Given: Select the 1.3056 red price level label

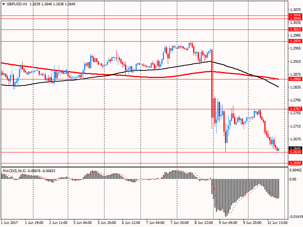Looking at the screenshot, I should click(x=295, y=15).
